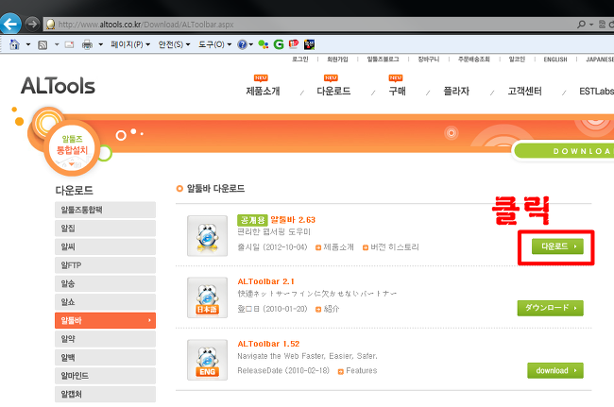Click the Japanese ALToolbar 2.1 product icon
614x407 pixels.
(x=207, y=297)
